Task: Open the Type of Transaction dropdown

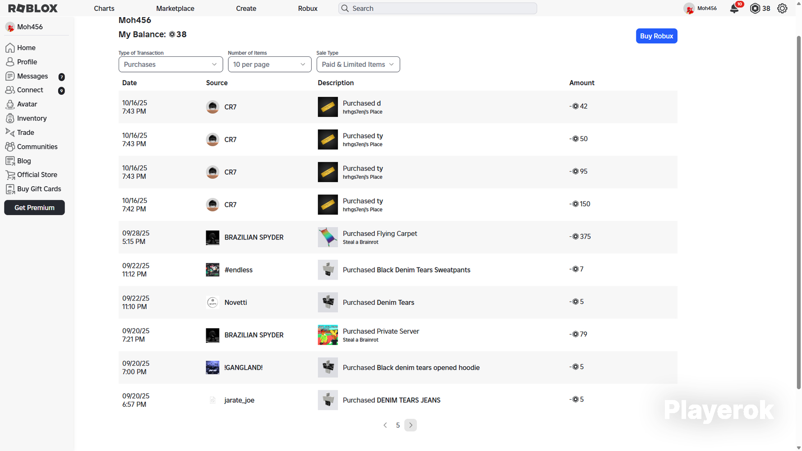Action: (x=171, y=64)
